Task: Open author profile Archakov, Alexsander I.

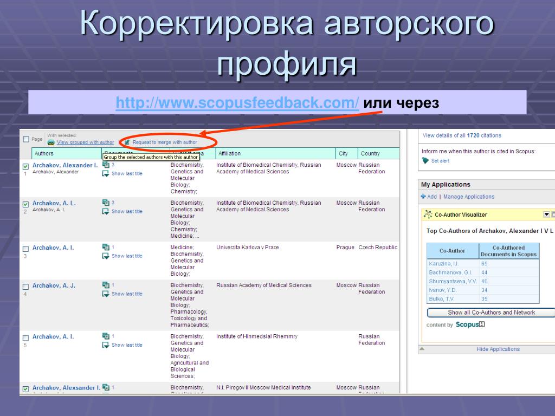Action: [66, 388]
